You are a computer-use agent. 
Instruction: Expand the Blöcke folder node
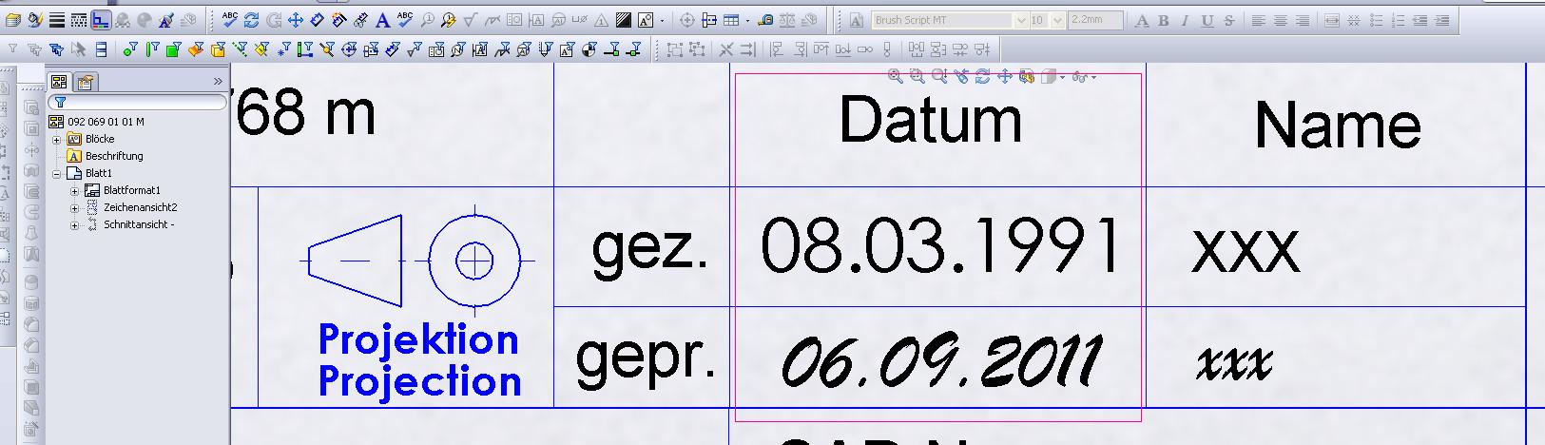pos(56,139)
